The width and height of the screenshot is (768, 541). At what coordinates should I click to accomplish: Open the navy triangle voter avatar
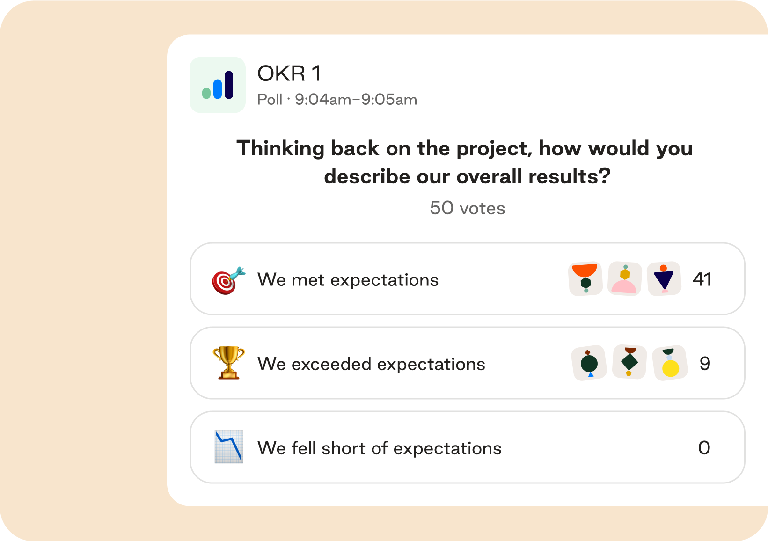(x=664, y=279)
